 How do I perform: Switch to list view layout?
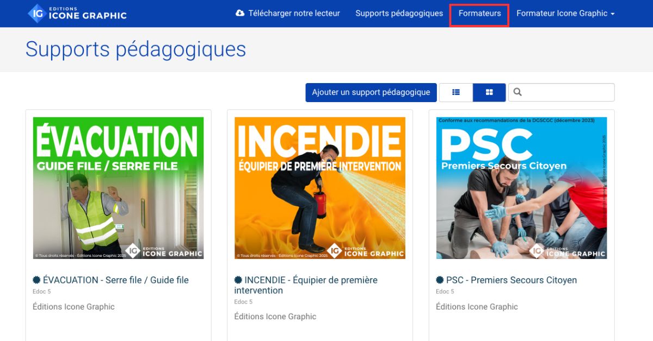pos(455,92)
